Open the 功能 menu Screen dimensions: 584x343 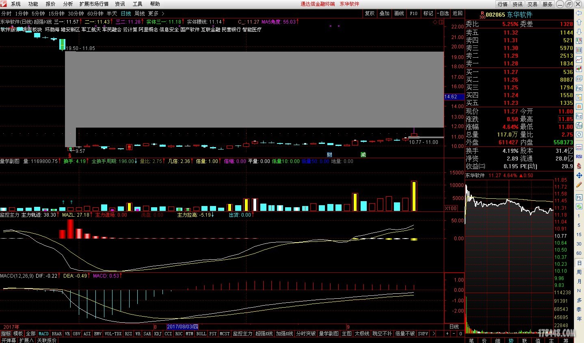coord(33,4)
